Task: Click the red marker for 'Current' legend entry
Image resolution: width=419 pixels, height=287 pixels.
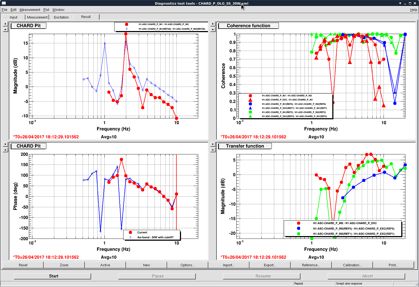Action: (x=130, y=232)
